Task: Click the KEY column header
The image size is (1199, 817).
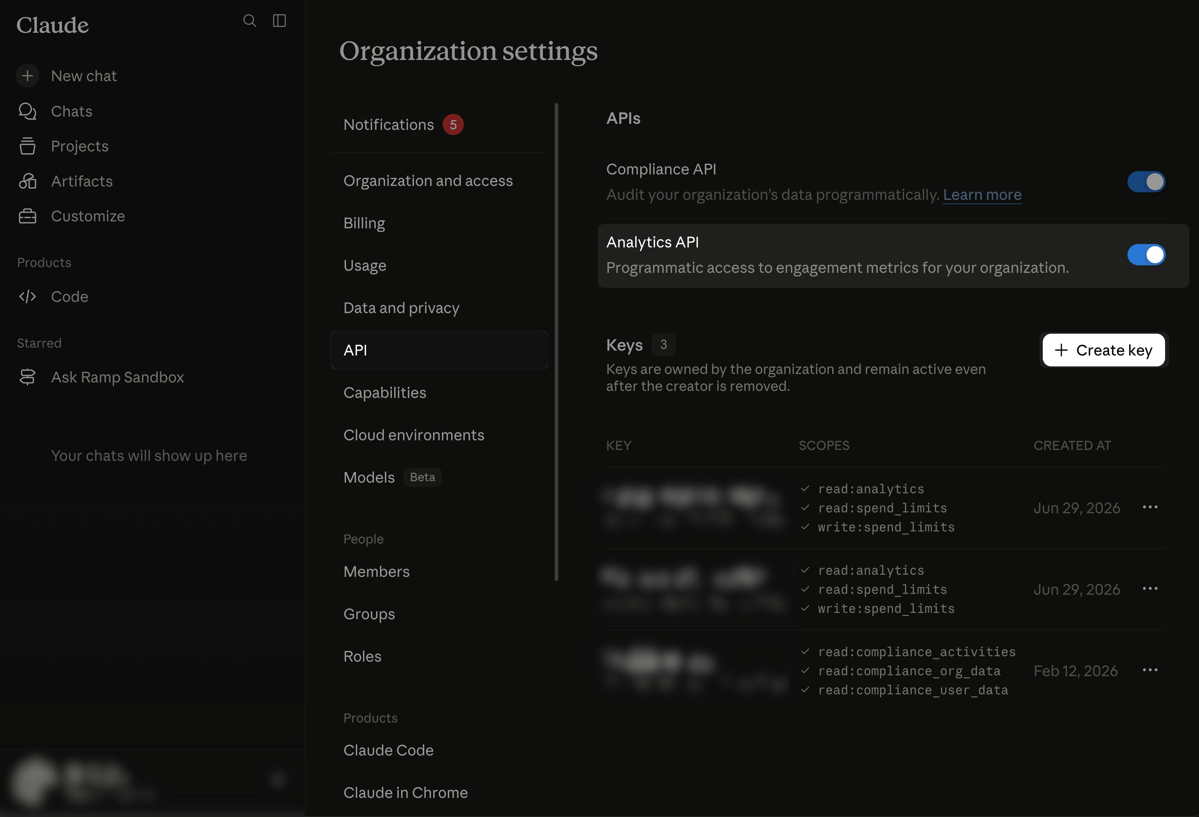Action: [619, 445]
